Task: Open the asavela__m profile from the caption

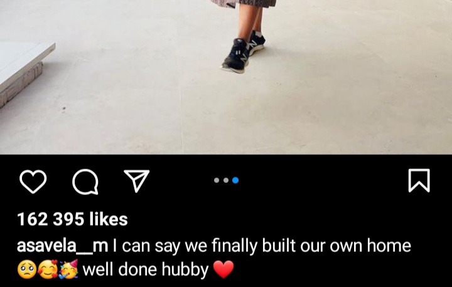Action: [x=62, y=246]
